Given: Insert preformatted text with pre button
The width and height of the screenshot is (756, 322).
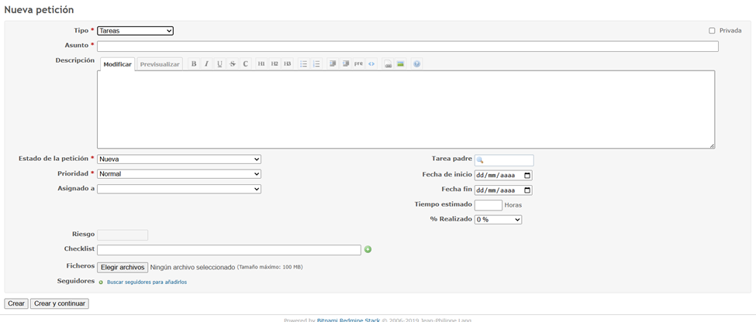Looking at the screenshot, I should (358, 63).
